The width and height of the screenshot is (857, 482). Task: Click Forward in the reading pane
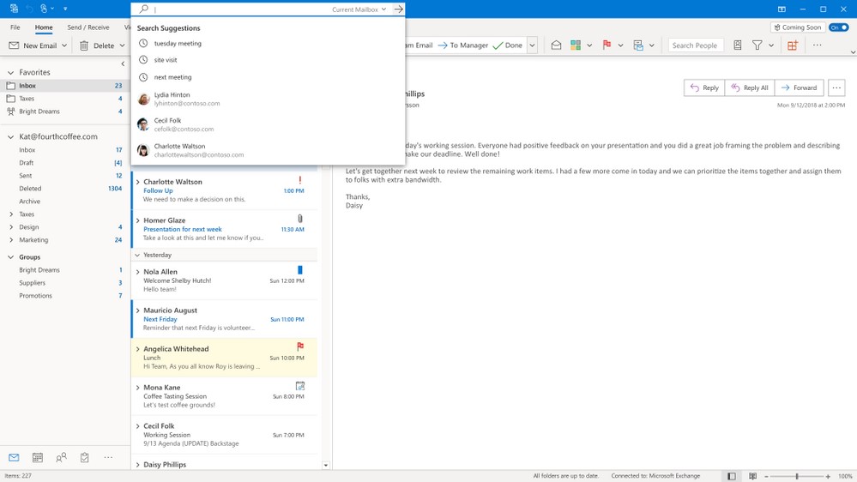tap(799, 87)
